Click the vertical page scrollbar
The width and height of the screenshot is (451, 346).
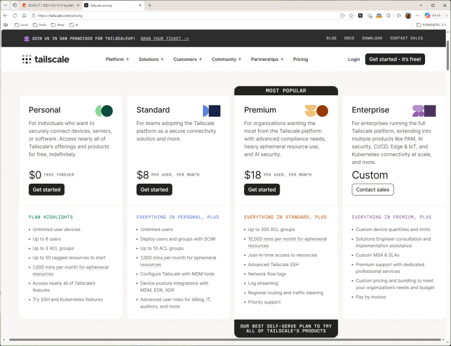(x=448, y=55)
